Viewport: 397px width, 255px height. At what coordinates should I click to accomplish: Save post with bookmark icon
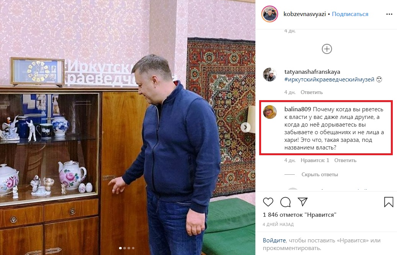[389, 202]
